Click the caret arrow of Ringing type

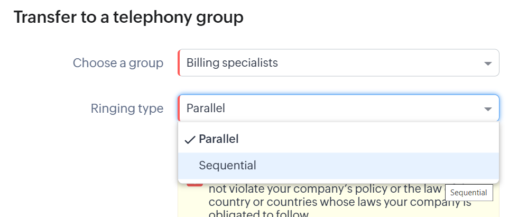pos(487,109)
